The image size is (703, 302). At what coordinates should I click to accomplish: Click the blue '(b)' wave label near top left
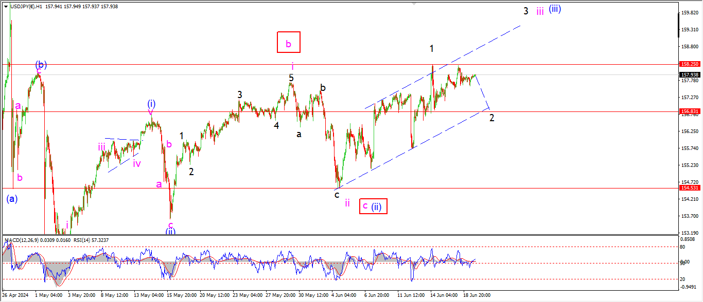click(x=41, y=65)
